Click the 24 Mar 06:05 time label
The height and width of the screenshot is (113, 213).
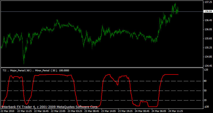pyautogui.click(x=159, y=111)
